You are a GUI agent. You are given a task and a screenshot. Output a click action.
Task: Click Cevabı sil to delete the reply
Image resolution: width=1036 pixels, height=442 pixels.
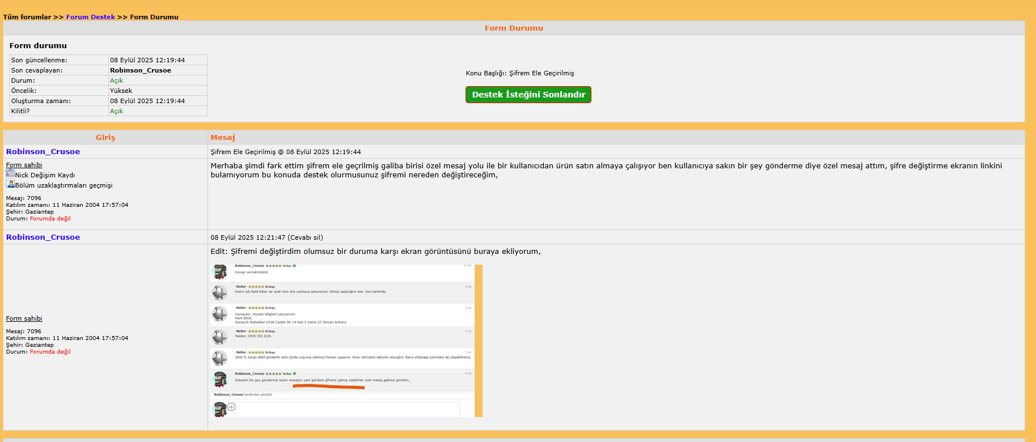click(x=305, y=238)
